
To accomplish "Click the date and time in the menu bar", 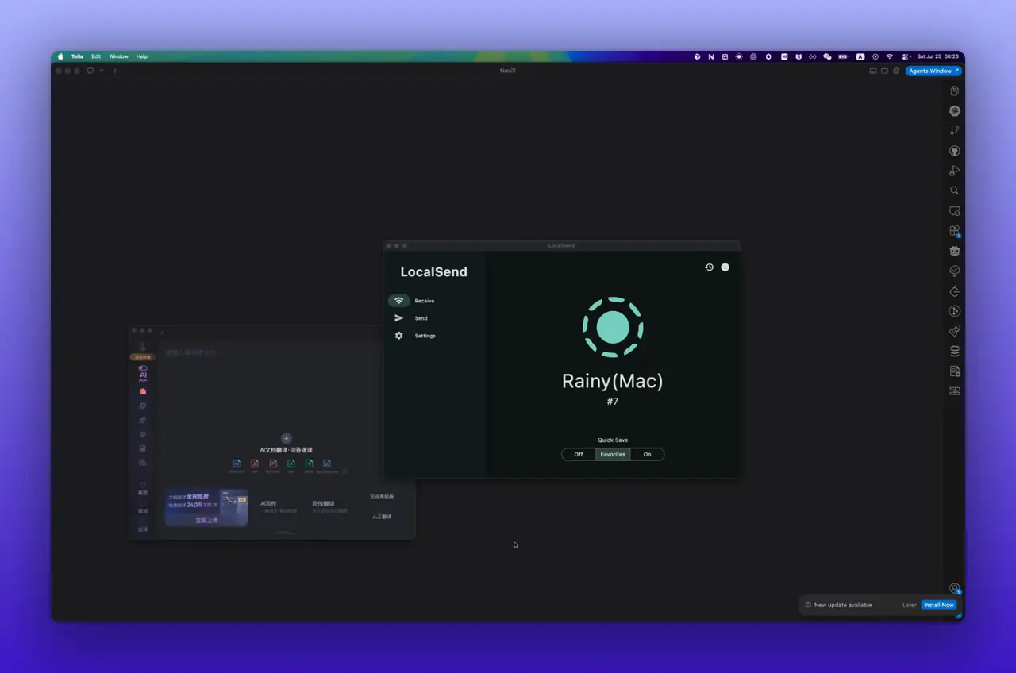I will point(937,56).
